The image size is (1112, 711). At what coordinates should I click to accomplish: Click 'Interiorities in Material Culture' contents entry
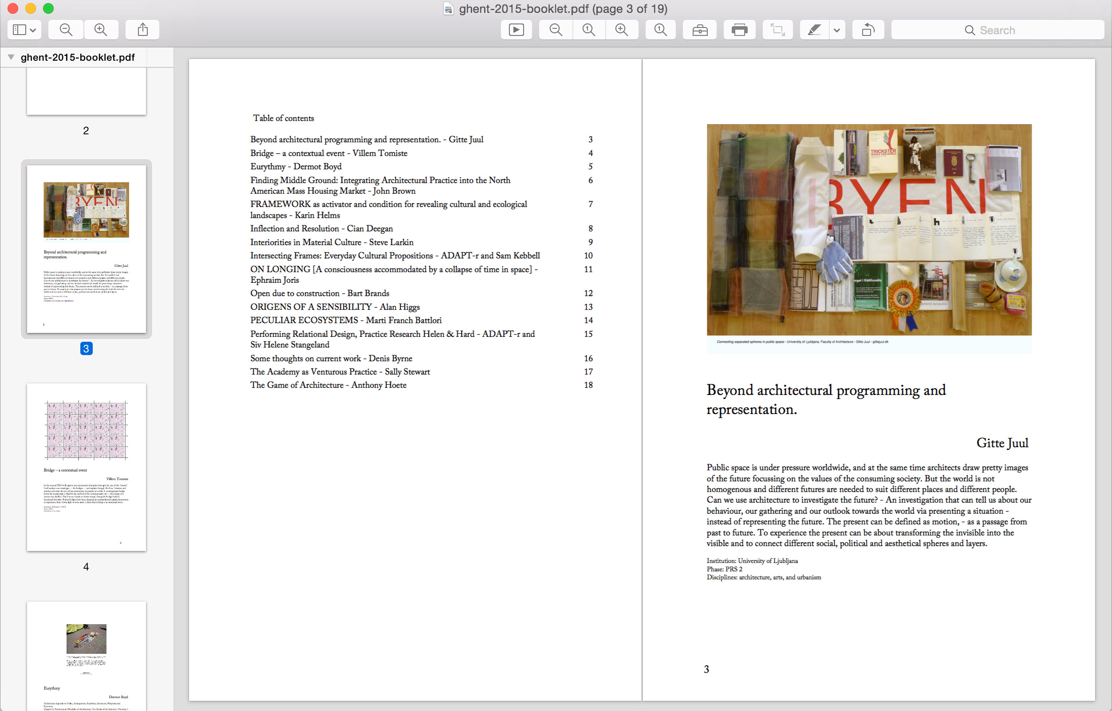point(331,242)
